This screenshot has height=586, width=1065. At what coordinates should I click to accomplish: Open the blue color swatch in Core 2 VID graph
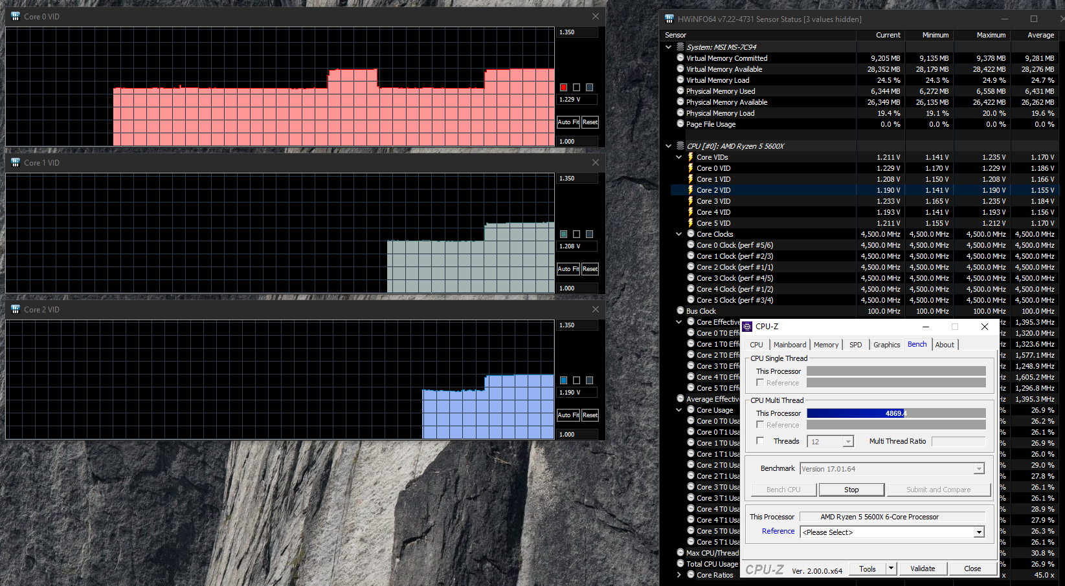(x=563, y=380)
